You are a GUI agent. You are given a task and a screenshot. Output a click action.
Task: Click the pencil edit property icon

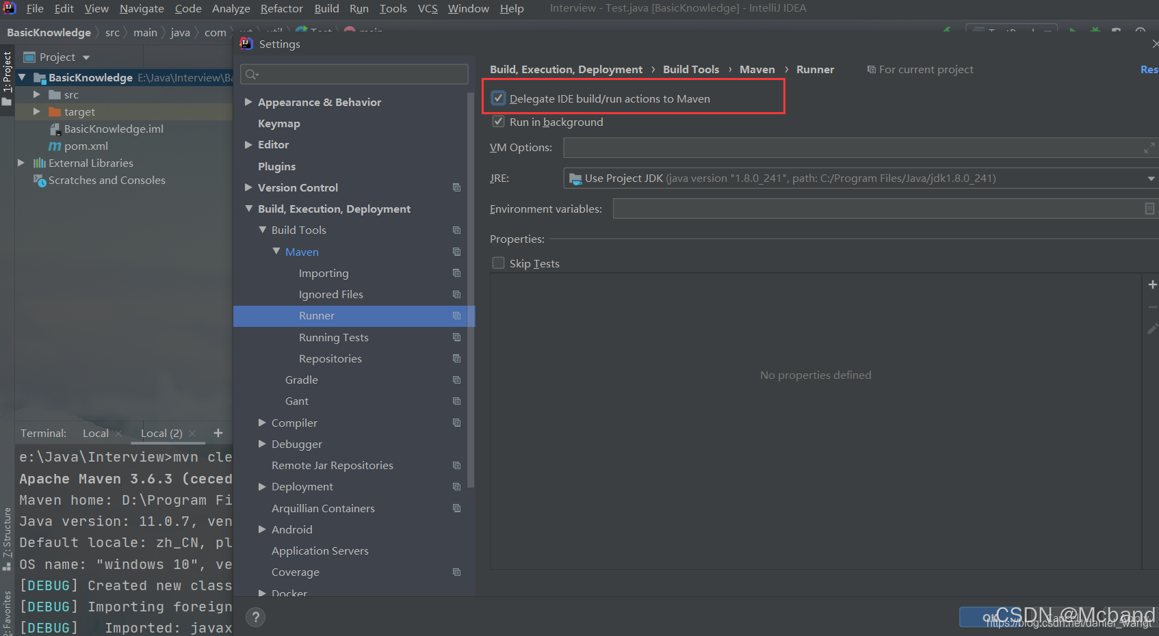point(1152,329)
